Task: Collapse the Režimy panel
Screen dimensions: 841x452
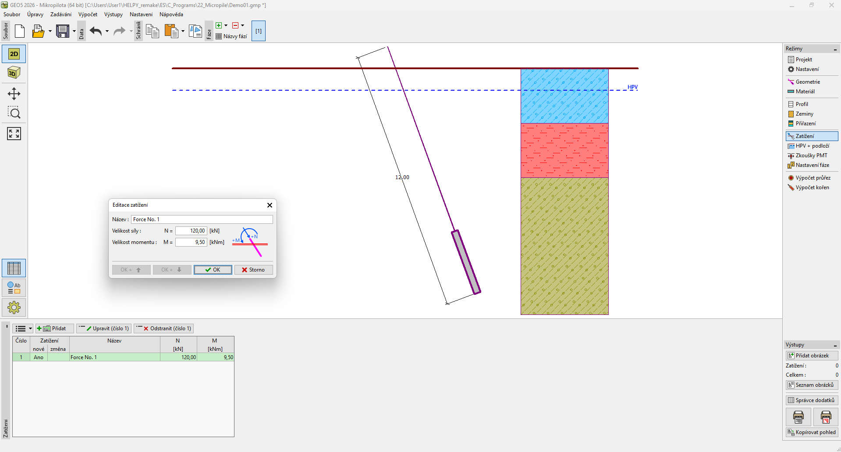Action: 835,49
